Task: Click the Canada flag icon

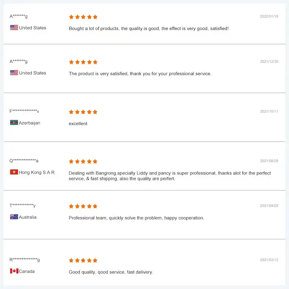Action: tap(14, 271)
